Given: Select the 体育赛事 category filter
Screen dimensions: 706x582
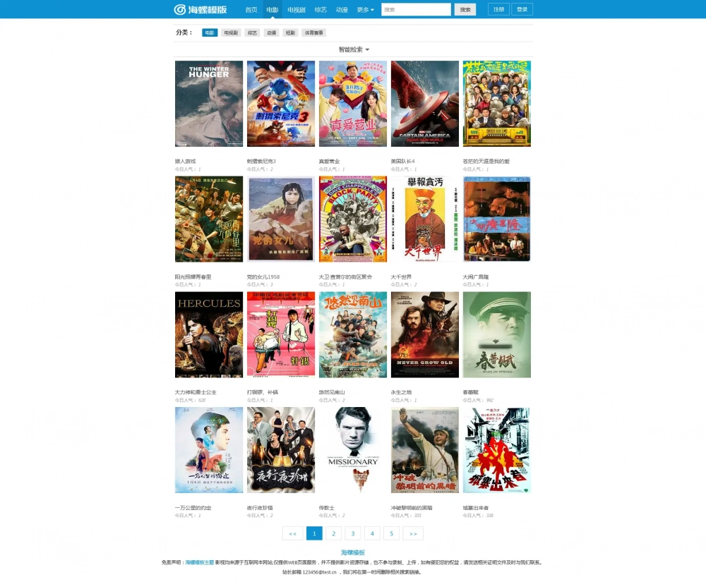Looking at the screenshot, I should coord(314,33).
